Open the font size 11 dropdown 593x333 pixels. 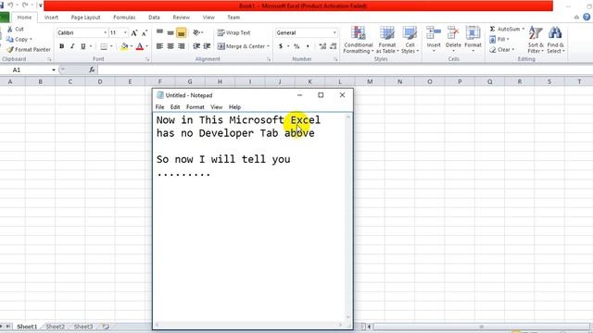coord(125,33)
